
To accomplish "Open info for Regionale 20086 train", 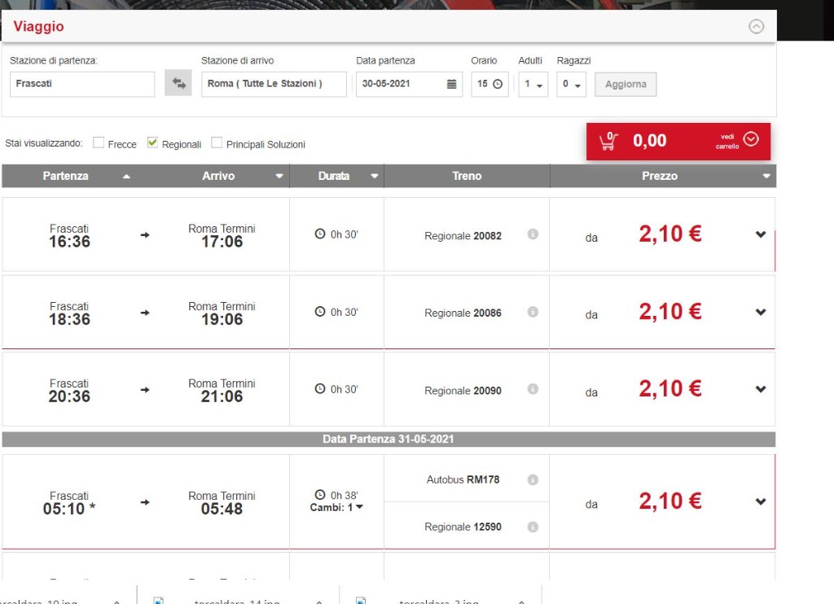I will coord(533,312).
